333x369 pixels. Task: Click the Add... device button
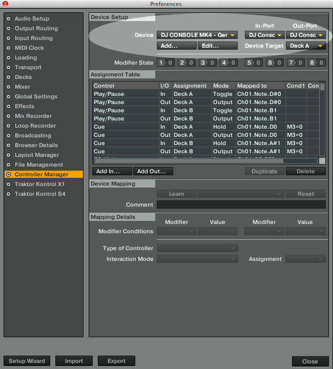coord(176,46)
